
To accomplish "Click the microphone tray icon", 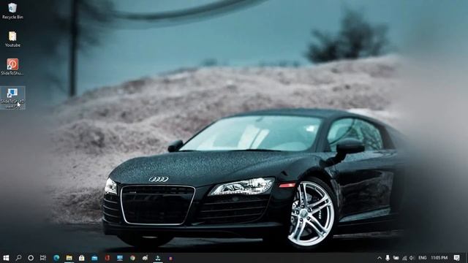I will tap(388, 258).
